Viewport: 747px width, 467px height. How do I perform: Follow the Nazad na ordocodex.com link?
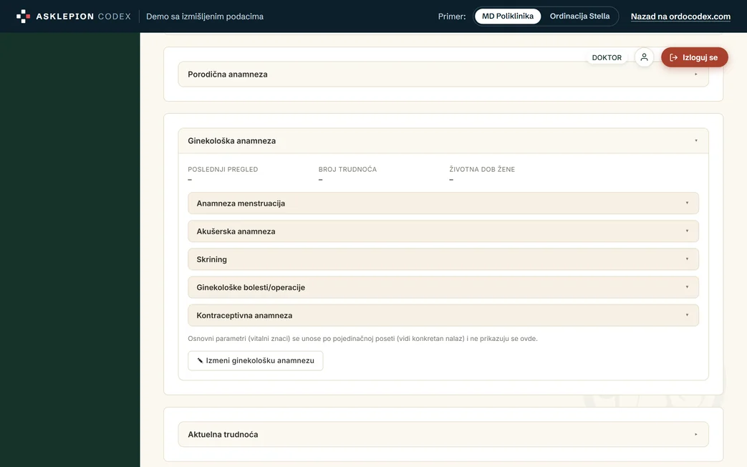pos(680,16)
